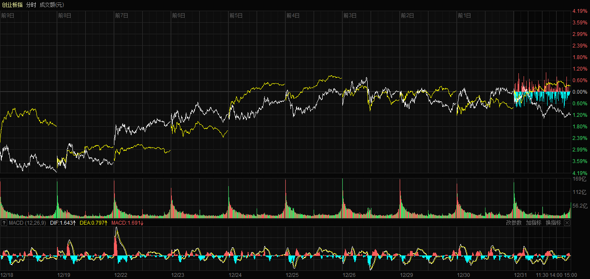This screenshot has width=590, height=279.
Task: Click the DEA:0.797 value readout
Action: 94,223
